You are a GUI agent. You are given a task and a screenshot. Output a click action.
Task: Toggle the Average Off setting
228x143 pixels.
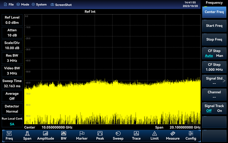12,96
